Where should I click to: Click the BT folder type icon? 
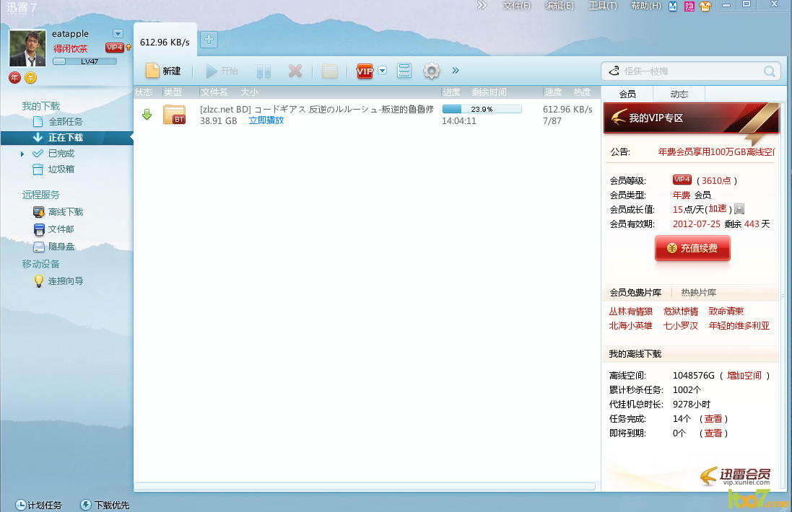175,115
